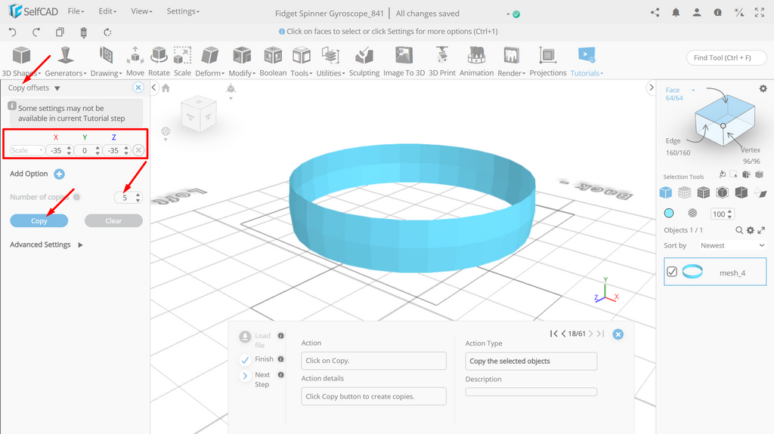
Task: Click the Copy button
Action: coord(39,221)
